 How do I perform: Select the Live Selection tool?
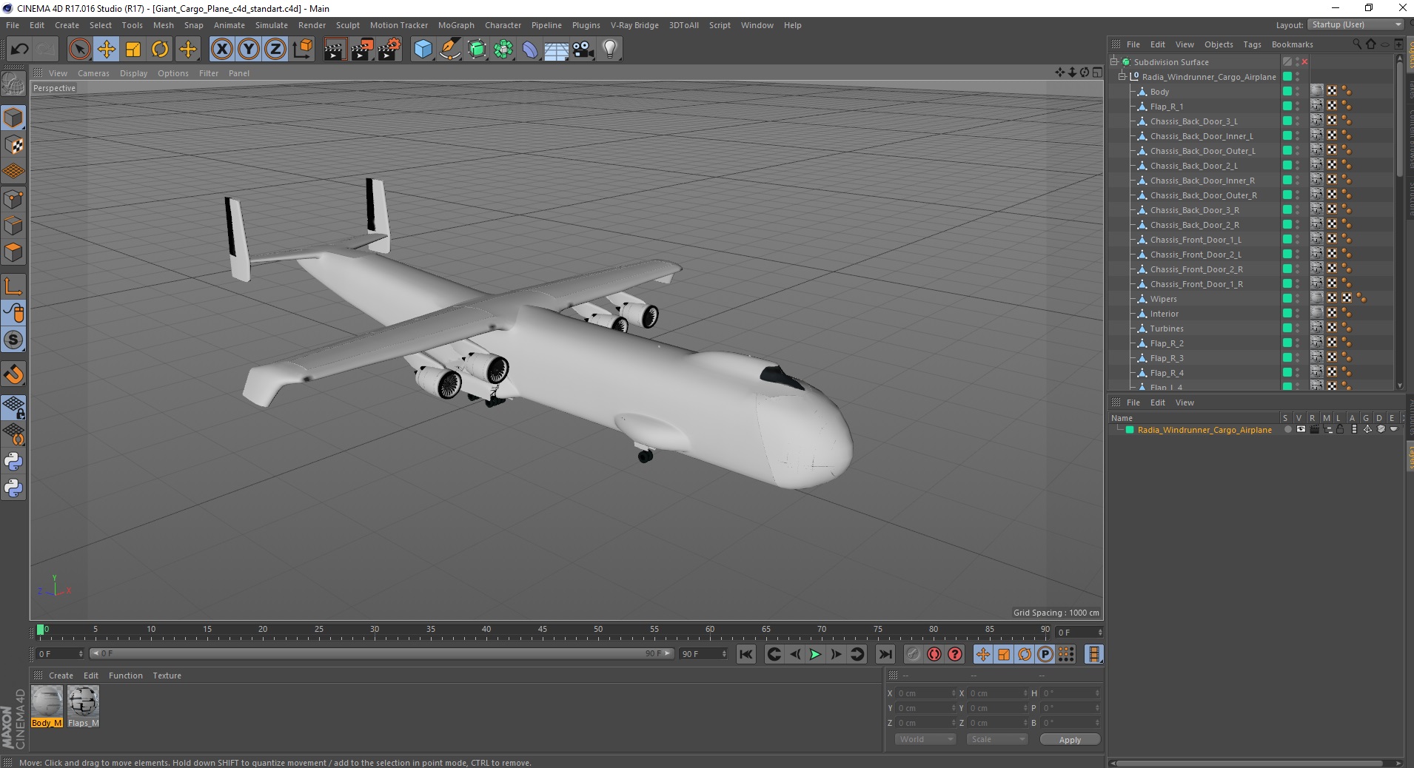click(79, 50)
